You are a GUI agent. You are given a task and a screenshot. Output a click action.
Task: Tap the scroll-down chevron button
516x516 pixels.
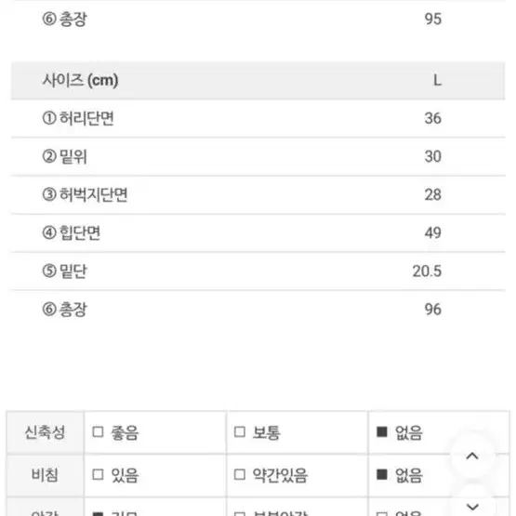(472, 507)
